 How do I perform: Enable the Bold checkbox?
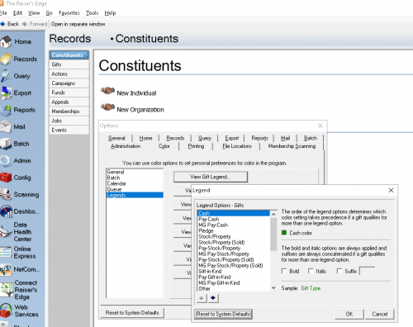[284, 271]
